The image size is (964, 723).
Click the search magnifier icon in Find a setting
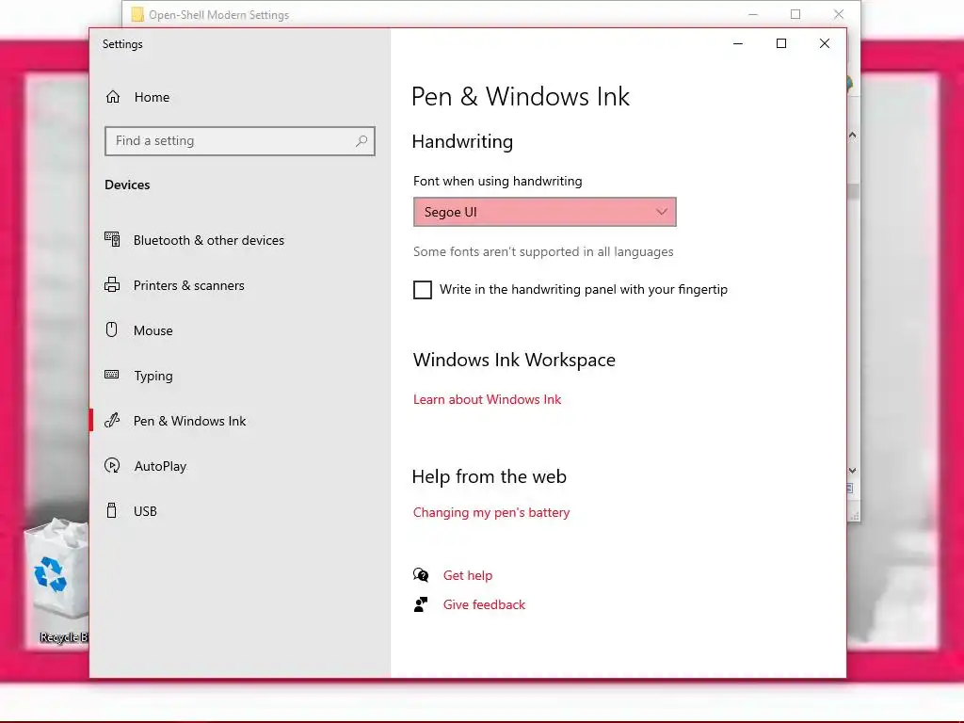pos(361,141)
